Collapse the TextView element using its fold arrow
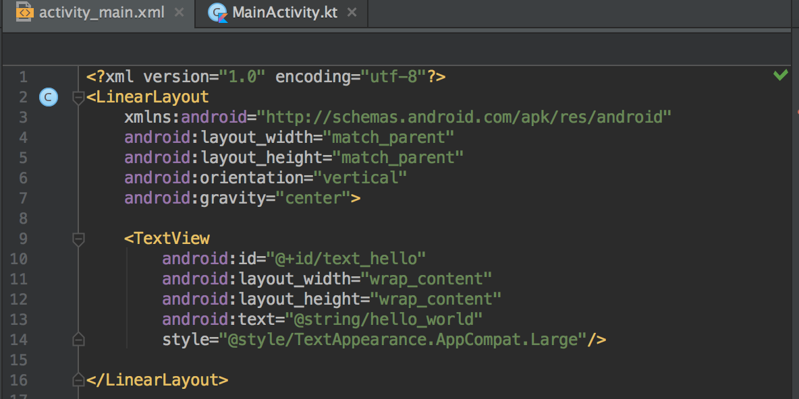The image size is (799, 399). (78, 239)
